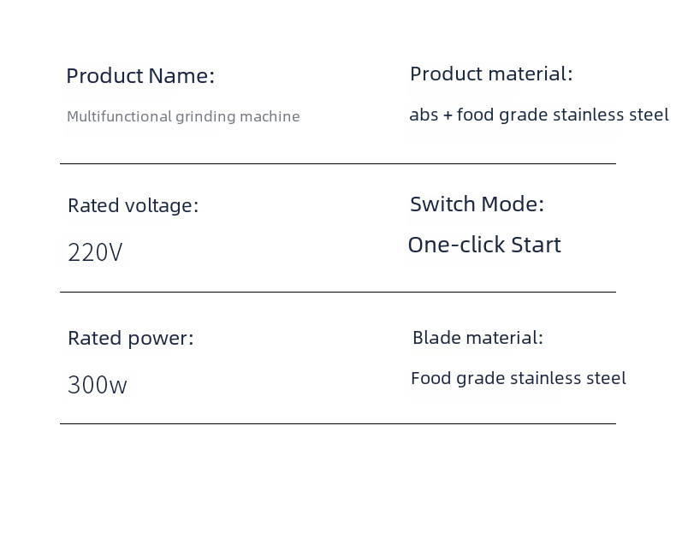Click the divider line under Product Name section
Image resolution: width=676 pixels, height=544 pixels.
click(337, 163)
